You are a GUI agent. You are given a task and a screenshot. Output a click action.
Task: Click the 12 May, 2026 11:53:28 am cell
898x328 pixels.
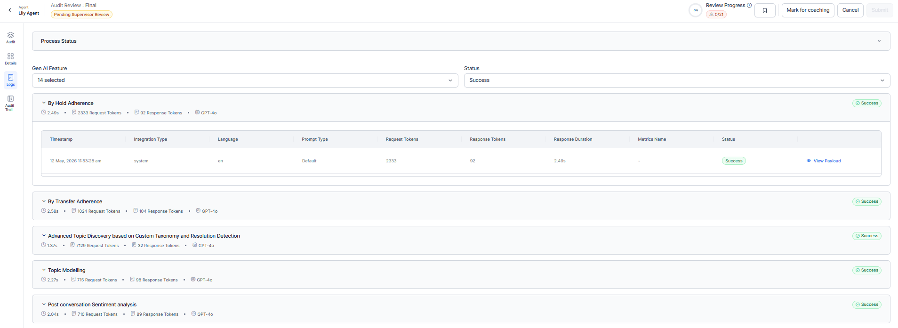pyautogui.click(x=76, y=161)
